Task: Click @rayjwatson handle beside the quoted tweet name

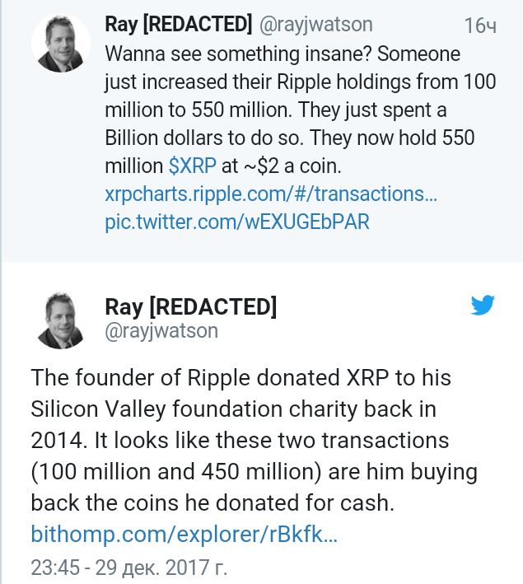Action: coord(315,26)
